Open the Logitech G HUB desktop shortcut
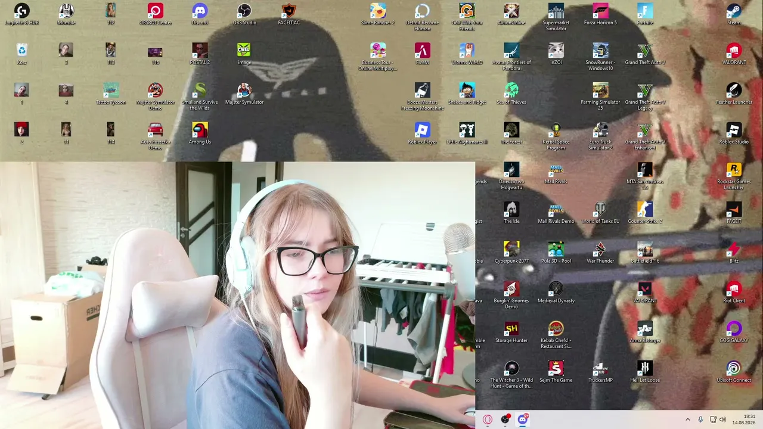Image resolution: width=763 pixels, height=429 pixels. pyautogui.click(x=21, y=14)
